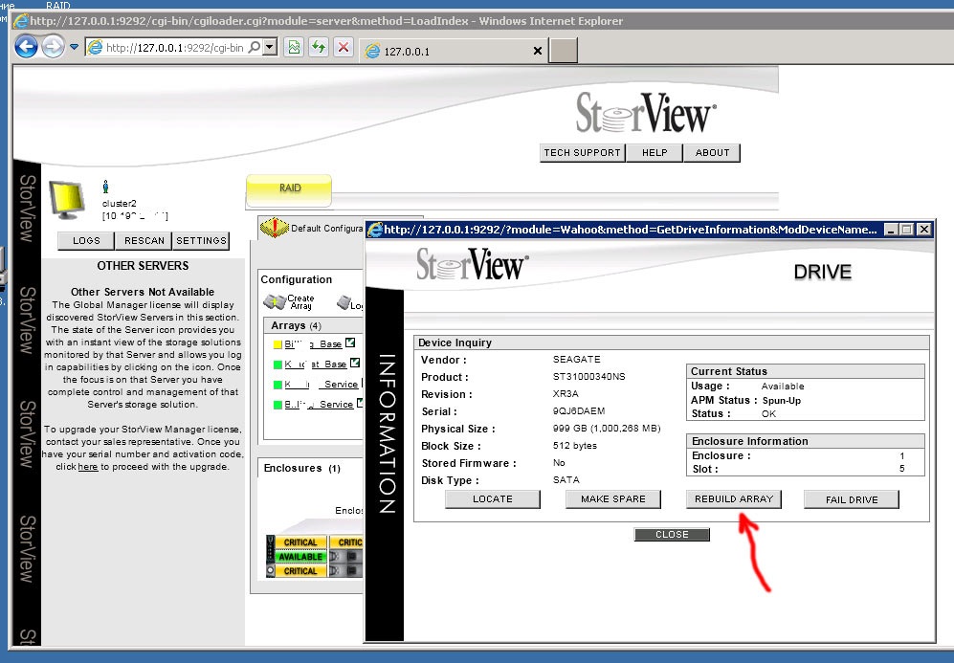Screen dimensions: 954x663
Task: Click the Refresh page icon
Action: pos(319,47)
